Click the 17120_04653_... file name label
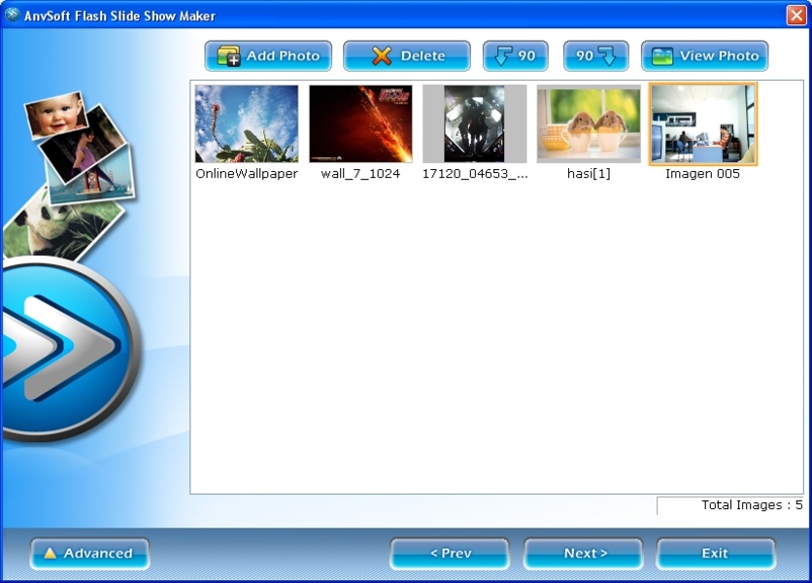812x583 pixels. click(x=475, y=174)
